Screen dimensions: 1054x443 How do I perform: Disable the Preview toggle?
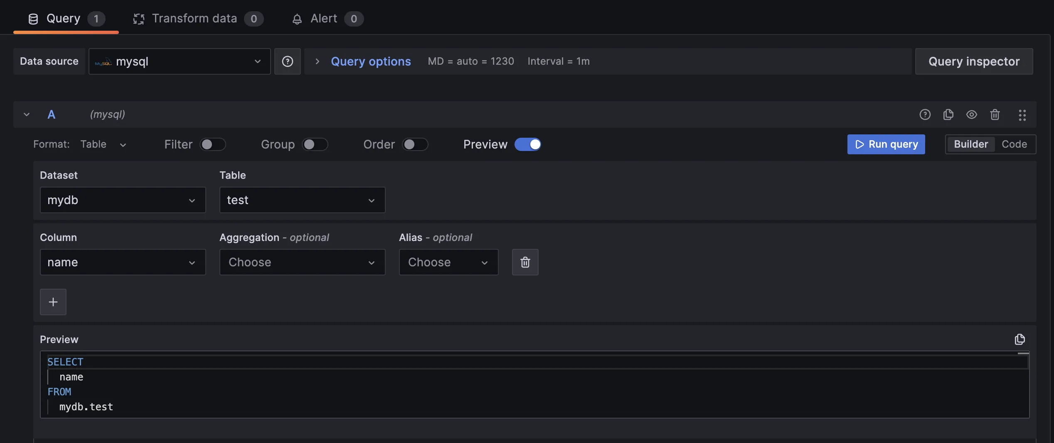click(527, 144)
